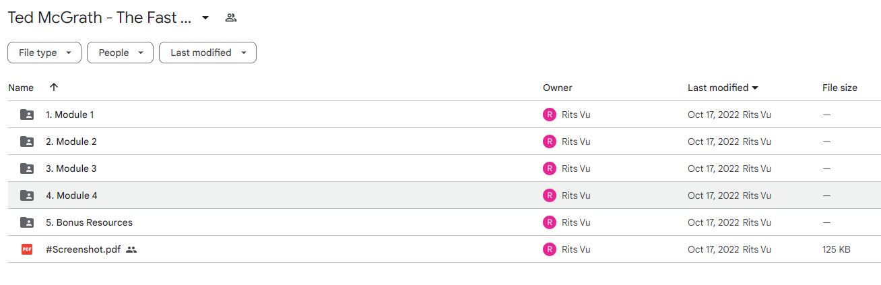Select the 4. Module 4 folder row
The height and width of the screenshot is (285, 881).
pyautogui.click(x=444, y=195)
